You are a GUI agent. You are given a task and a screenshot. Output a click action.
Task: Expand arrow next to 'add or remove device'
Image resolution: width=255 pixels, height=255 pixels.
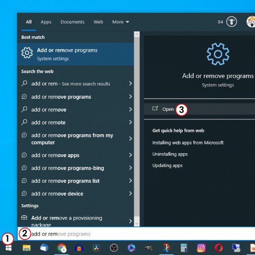[131, 193]
